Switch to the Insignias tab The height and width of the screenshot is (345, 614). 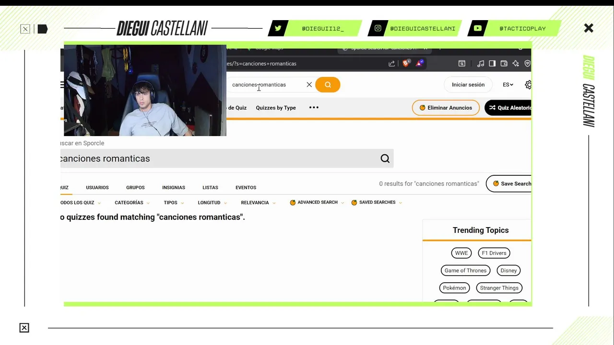coord(174,187)
